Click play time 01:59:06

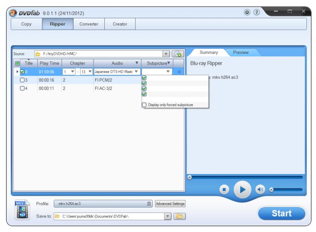pos(46,72)
